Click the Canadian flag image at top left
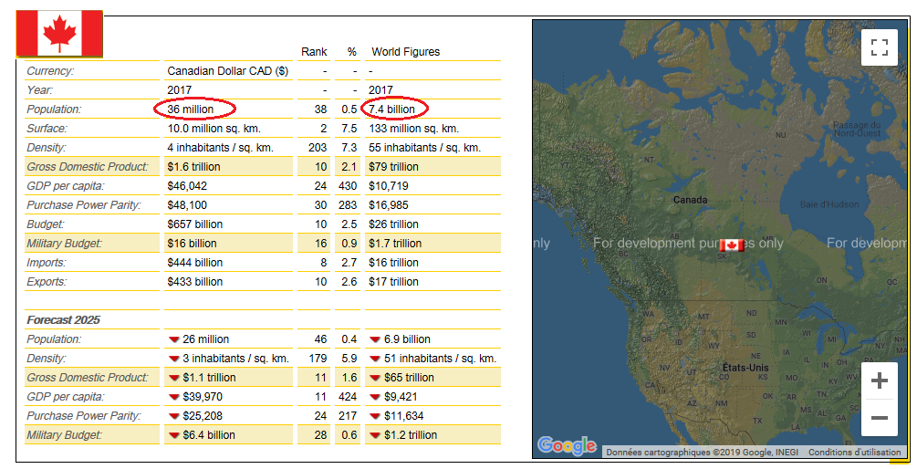 [x=59, y=34]
